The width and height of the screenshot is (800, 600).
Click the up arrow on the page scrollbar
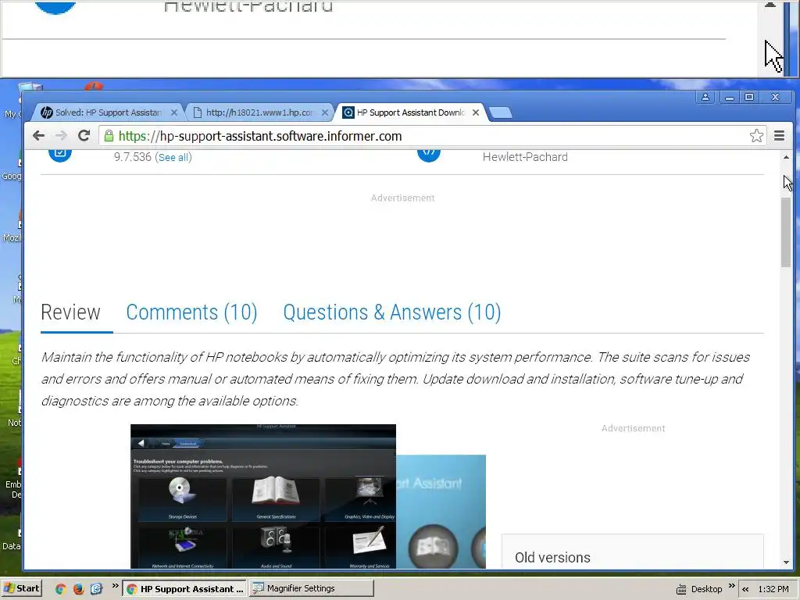[x=786, y=157]
